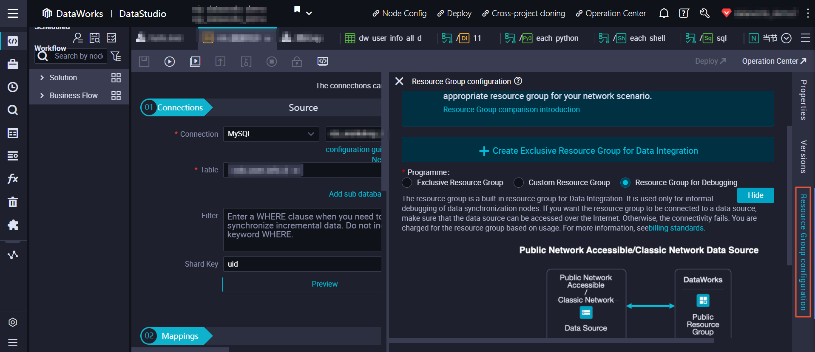Open the briefcase icon in left sidebar
Image resolution: width=815 pixels, height=352 pixels.
point(13,64)
